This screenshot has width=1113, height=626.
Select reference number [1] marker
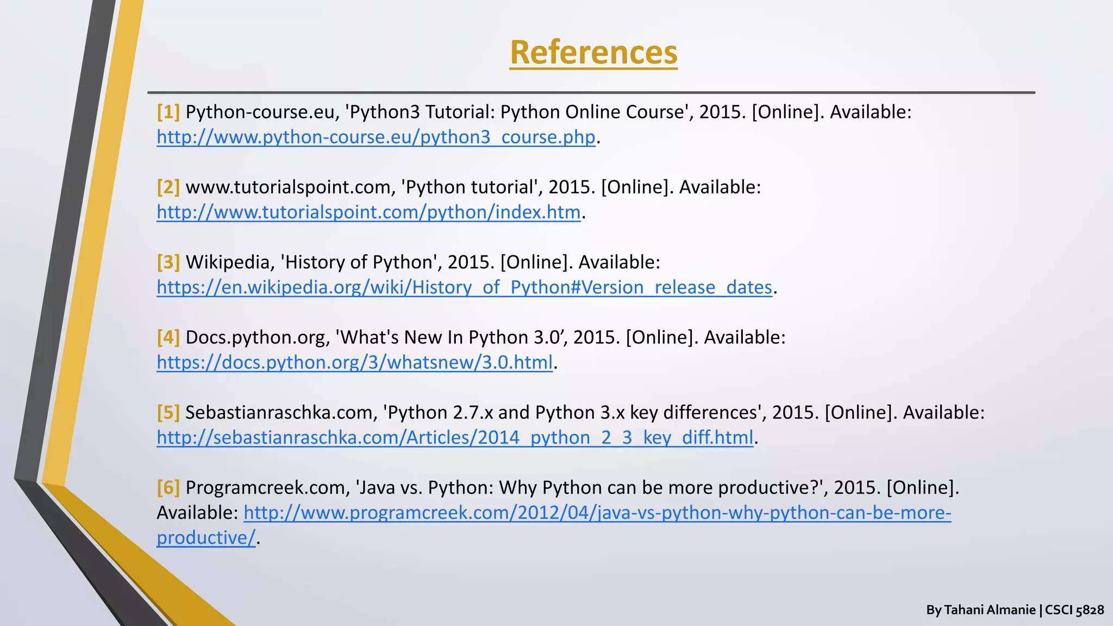(x=168, y=112)
